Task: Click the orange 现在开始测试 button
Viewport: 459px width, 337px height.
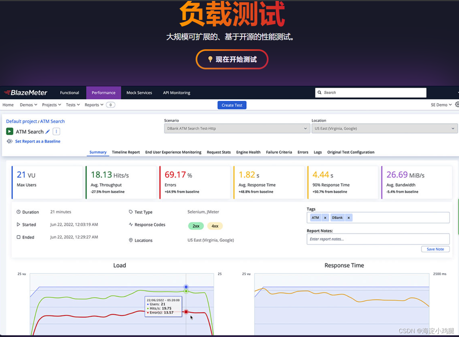Action: 232,59
